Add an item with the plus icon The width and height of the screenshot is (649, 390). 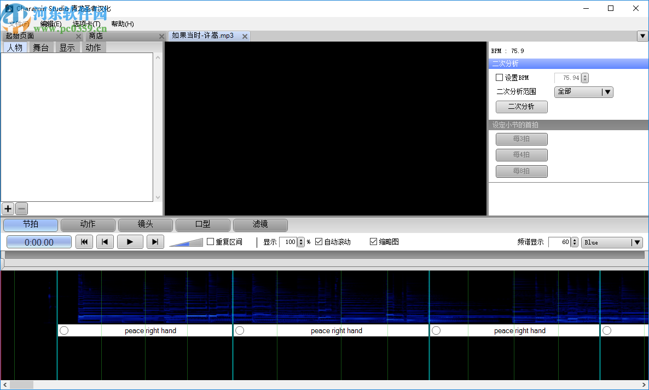click(x=8, y=208)
